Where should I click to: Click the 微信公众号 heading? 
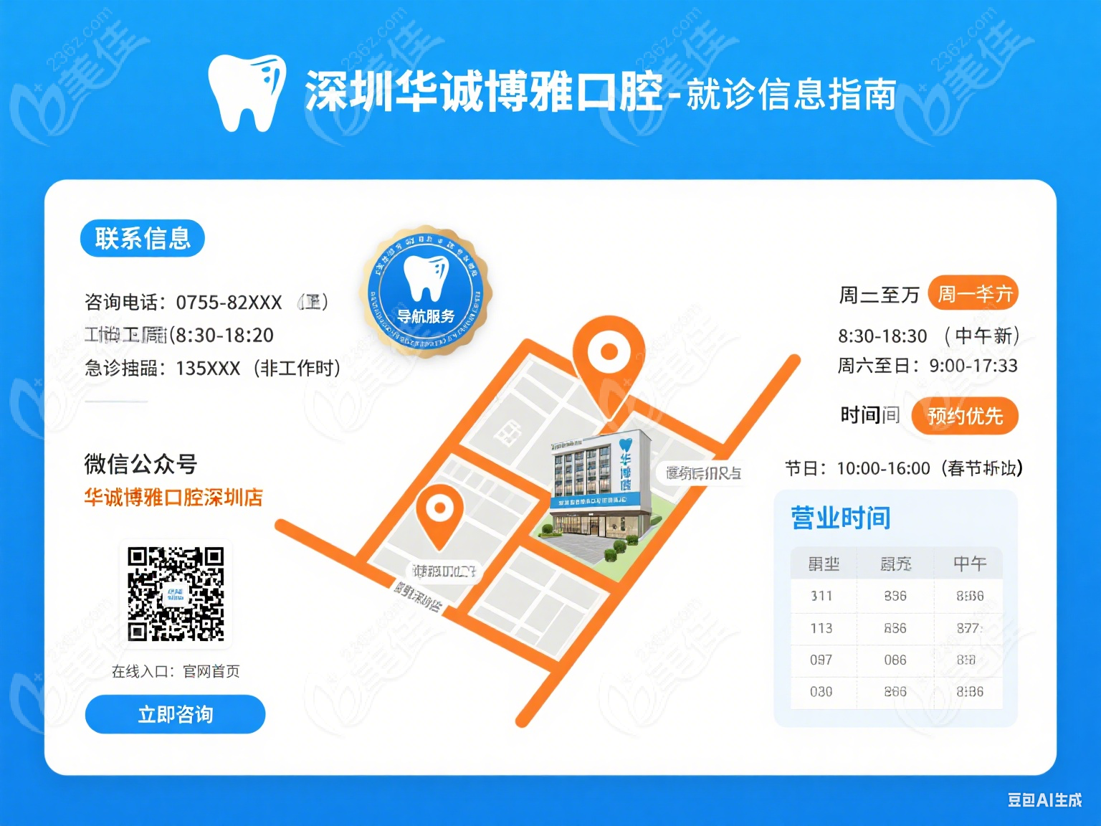point(140,465)
